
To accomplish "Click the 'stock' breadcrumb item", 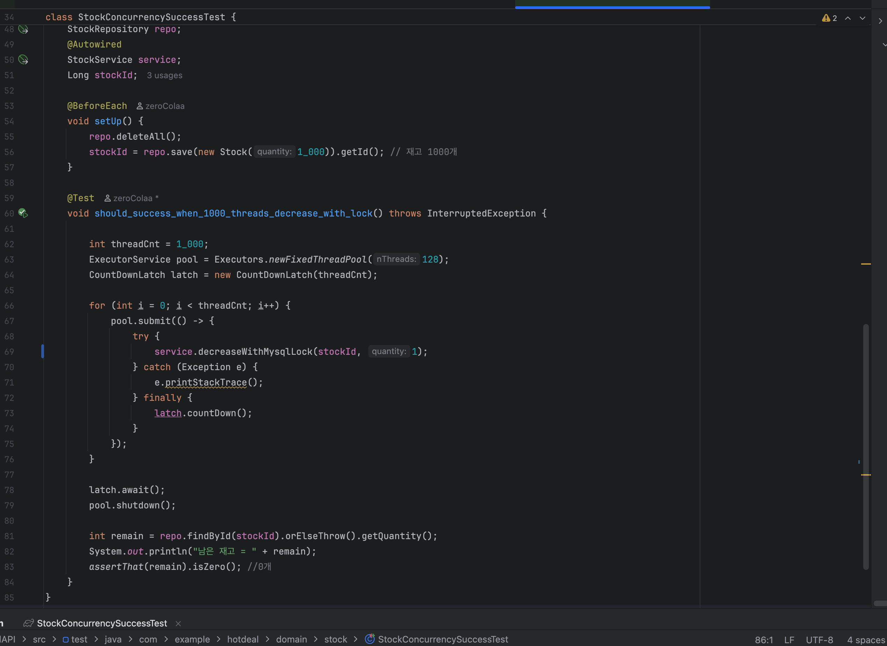I will tap(335, 639).
